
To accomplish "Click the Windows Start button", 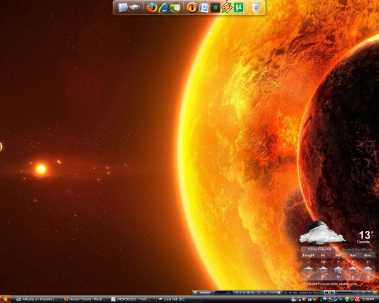I will coord(5,299).
